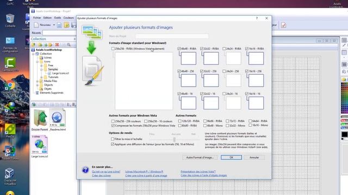Click the scaling filter slider handle

[x=175, y=140]
